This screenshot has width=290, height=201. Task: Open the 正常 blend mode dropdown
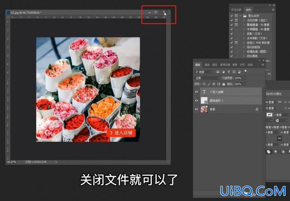207,78
